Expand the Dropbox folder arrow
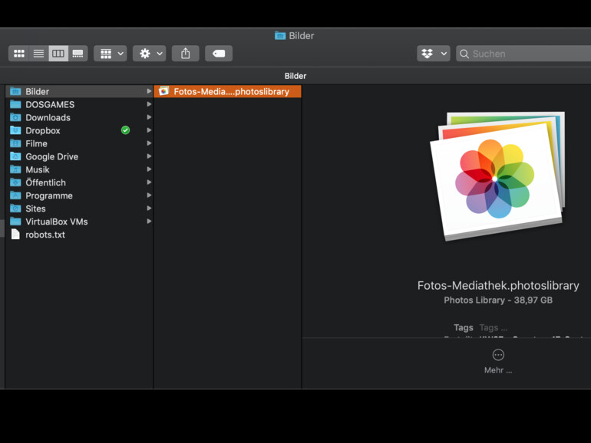 click(149, 130)
